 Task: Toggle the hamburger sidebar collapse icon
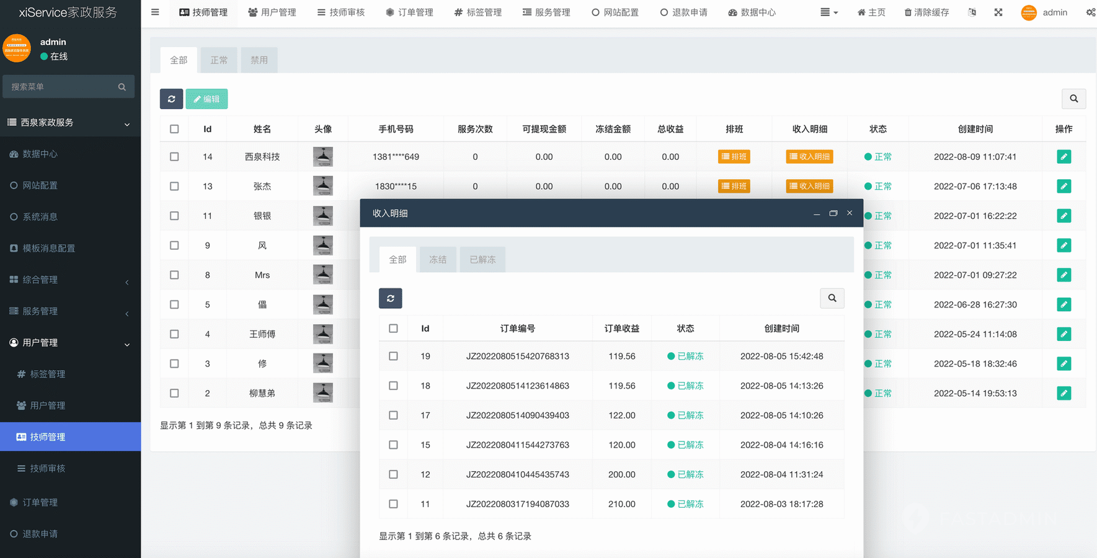(x=155, y=12)
